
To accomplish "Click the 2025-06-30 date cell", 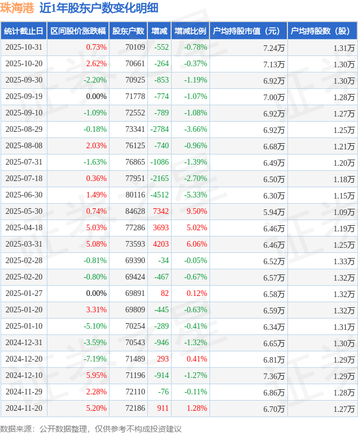I will 24,195.
